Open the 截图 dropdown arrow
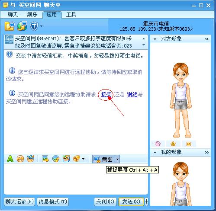The width and height of the screenshot is (216, 211). (117, 159)
